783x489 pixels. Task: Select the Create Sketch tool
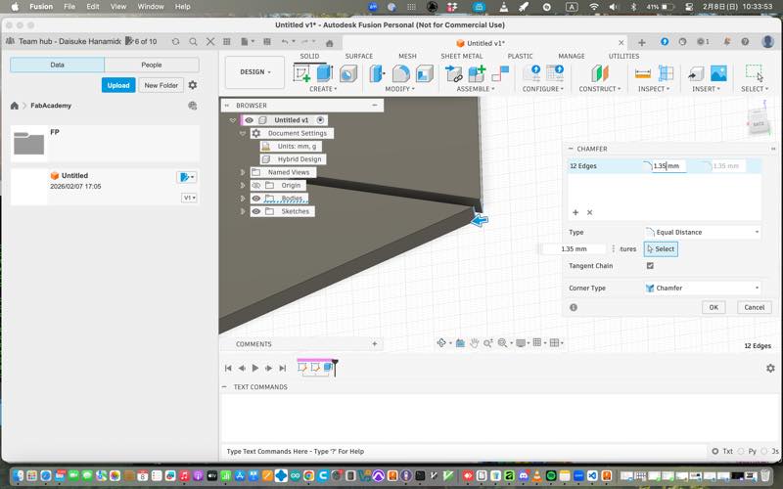(301, 73)
